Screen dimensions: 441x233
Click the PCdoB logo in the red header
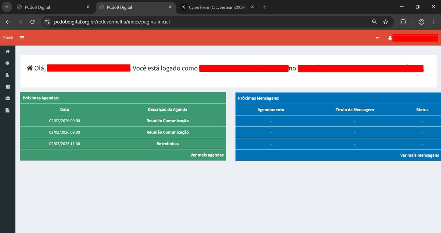point(7,37)
